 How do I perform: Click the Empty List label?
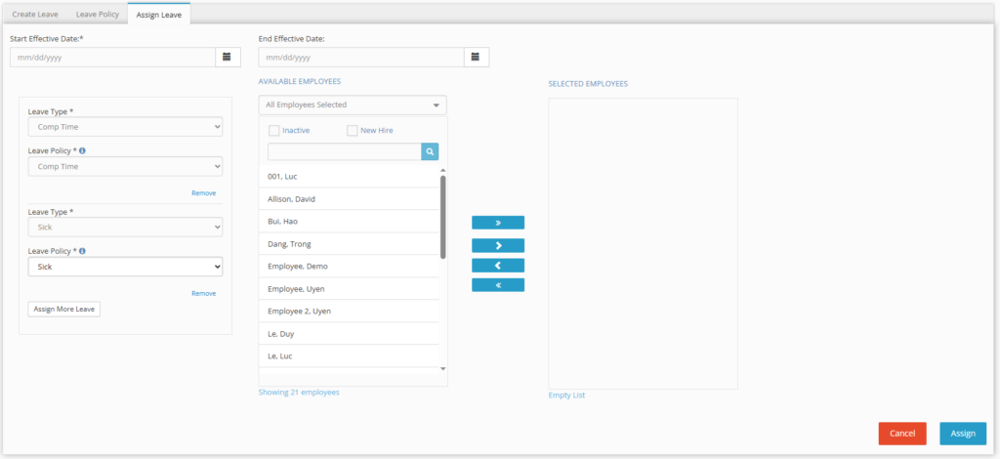(566, 396)
